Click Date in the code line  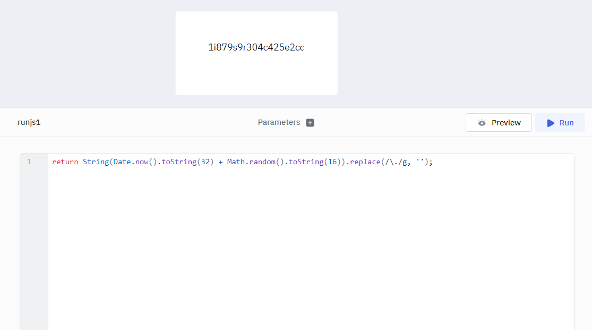click(122, 162)
